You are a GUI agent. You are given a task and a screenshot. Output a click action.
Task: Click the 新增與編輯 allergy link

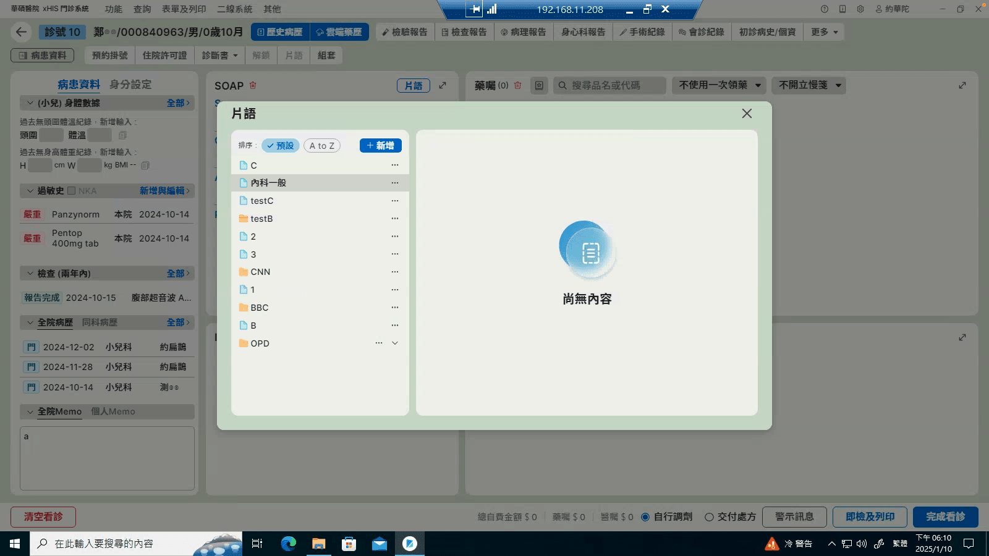pos(164,191)
